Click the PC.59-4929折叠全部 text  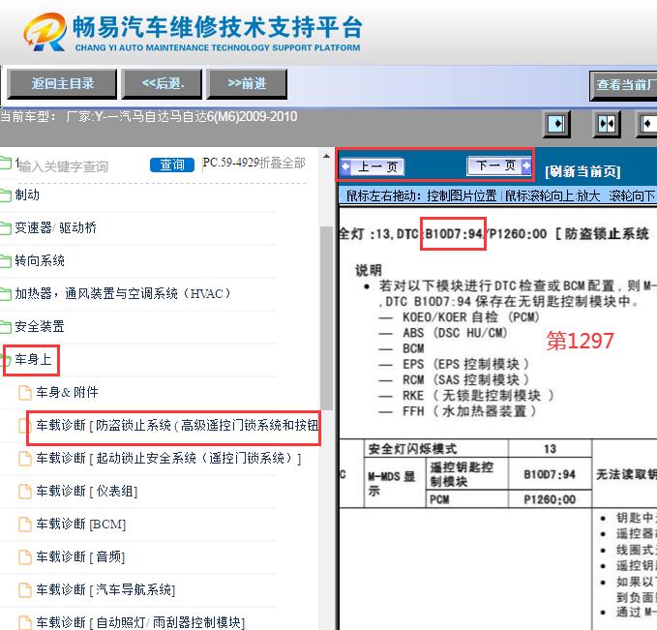click(x=254, y=163)
